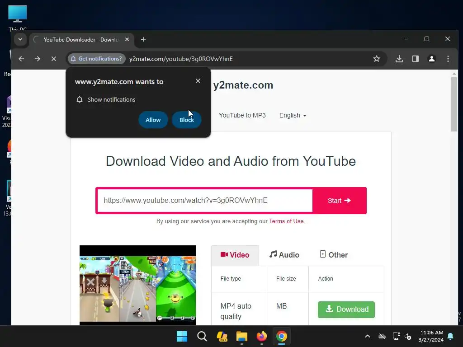Open the YouTube to MP3 menu link
This screenshot has height=347, width=463.
tap(242, 115)
